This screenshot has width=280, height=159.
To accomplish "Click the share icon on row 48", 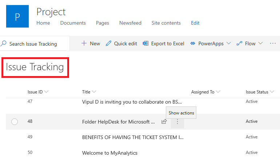I will point(164,122).
